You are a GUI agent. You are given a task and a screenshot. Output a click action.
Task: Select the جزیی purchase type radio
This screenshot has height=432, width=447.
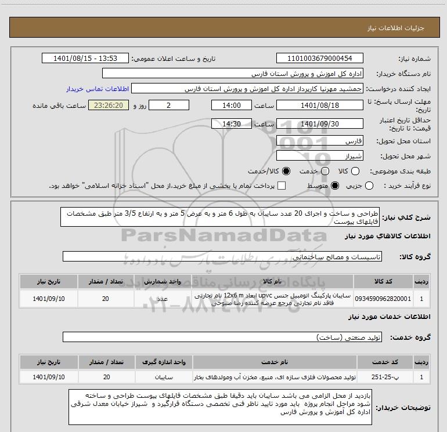(369, 186)
